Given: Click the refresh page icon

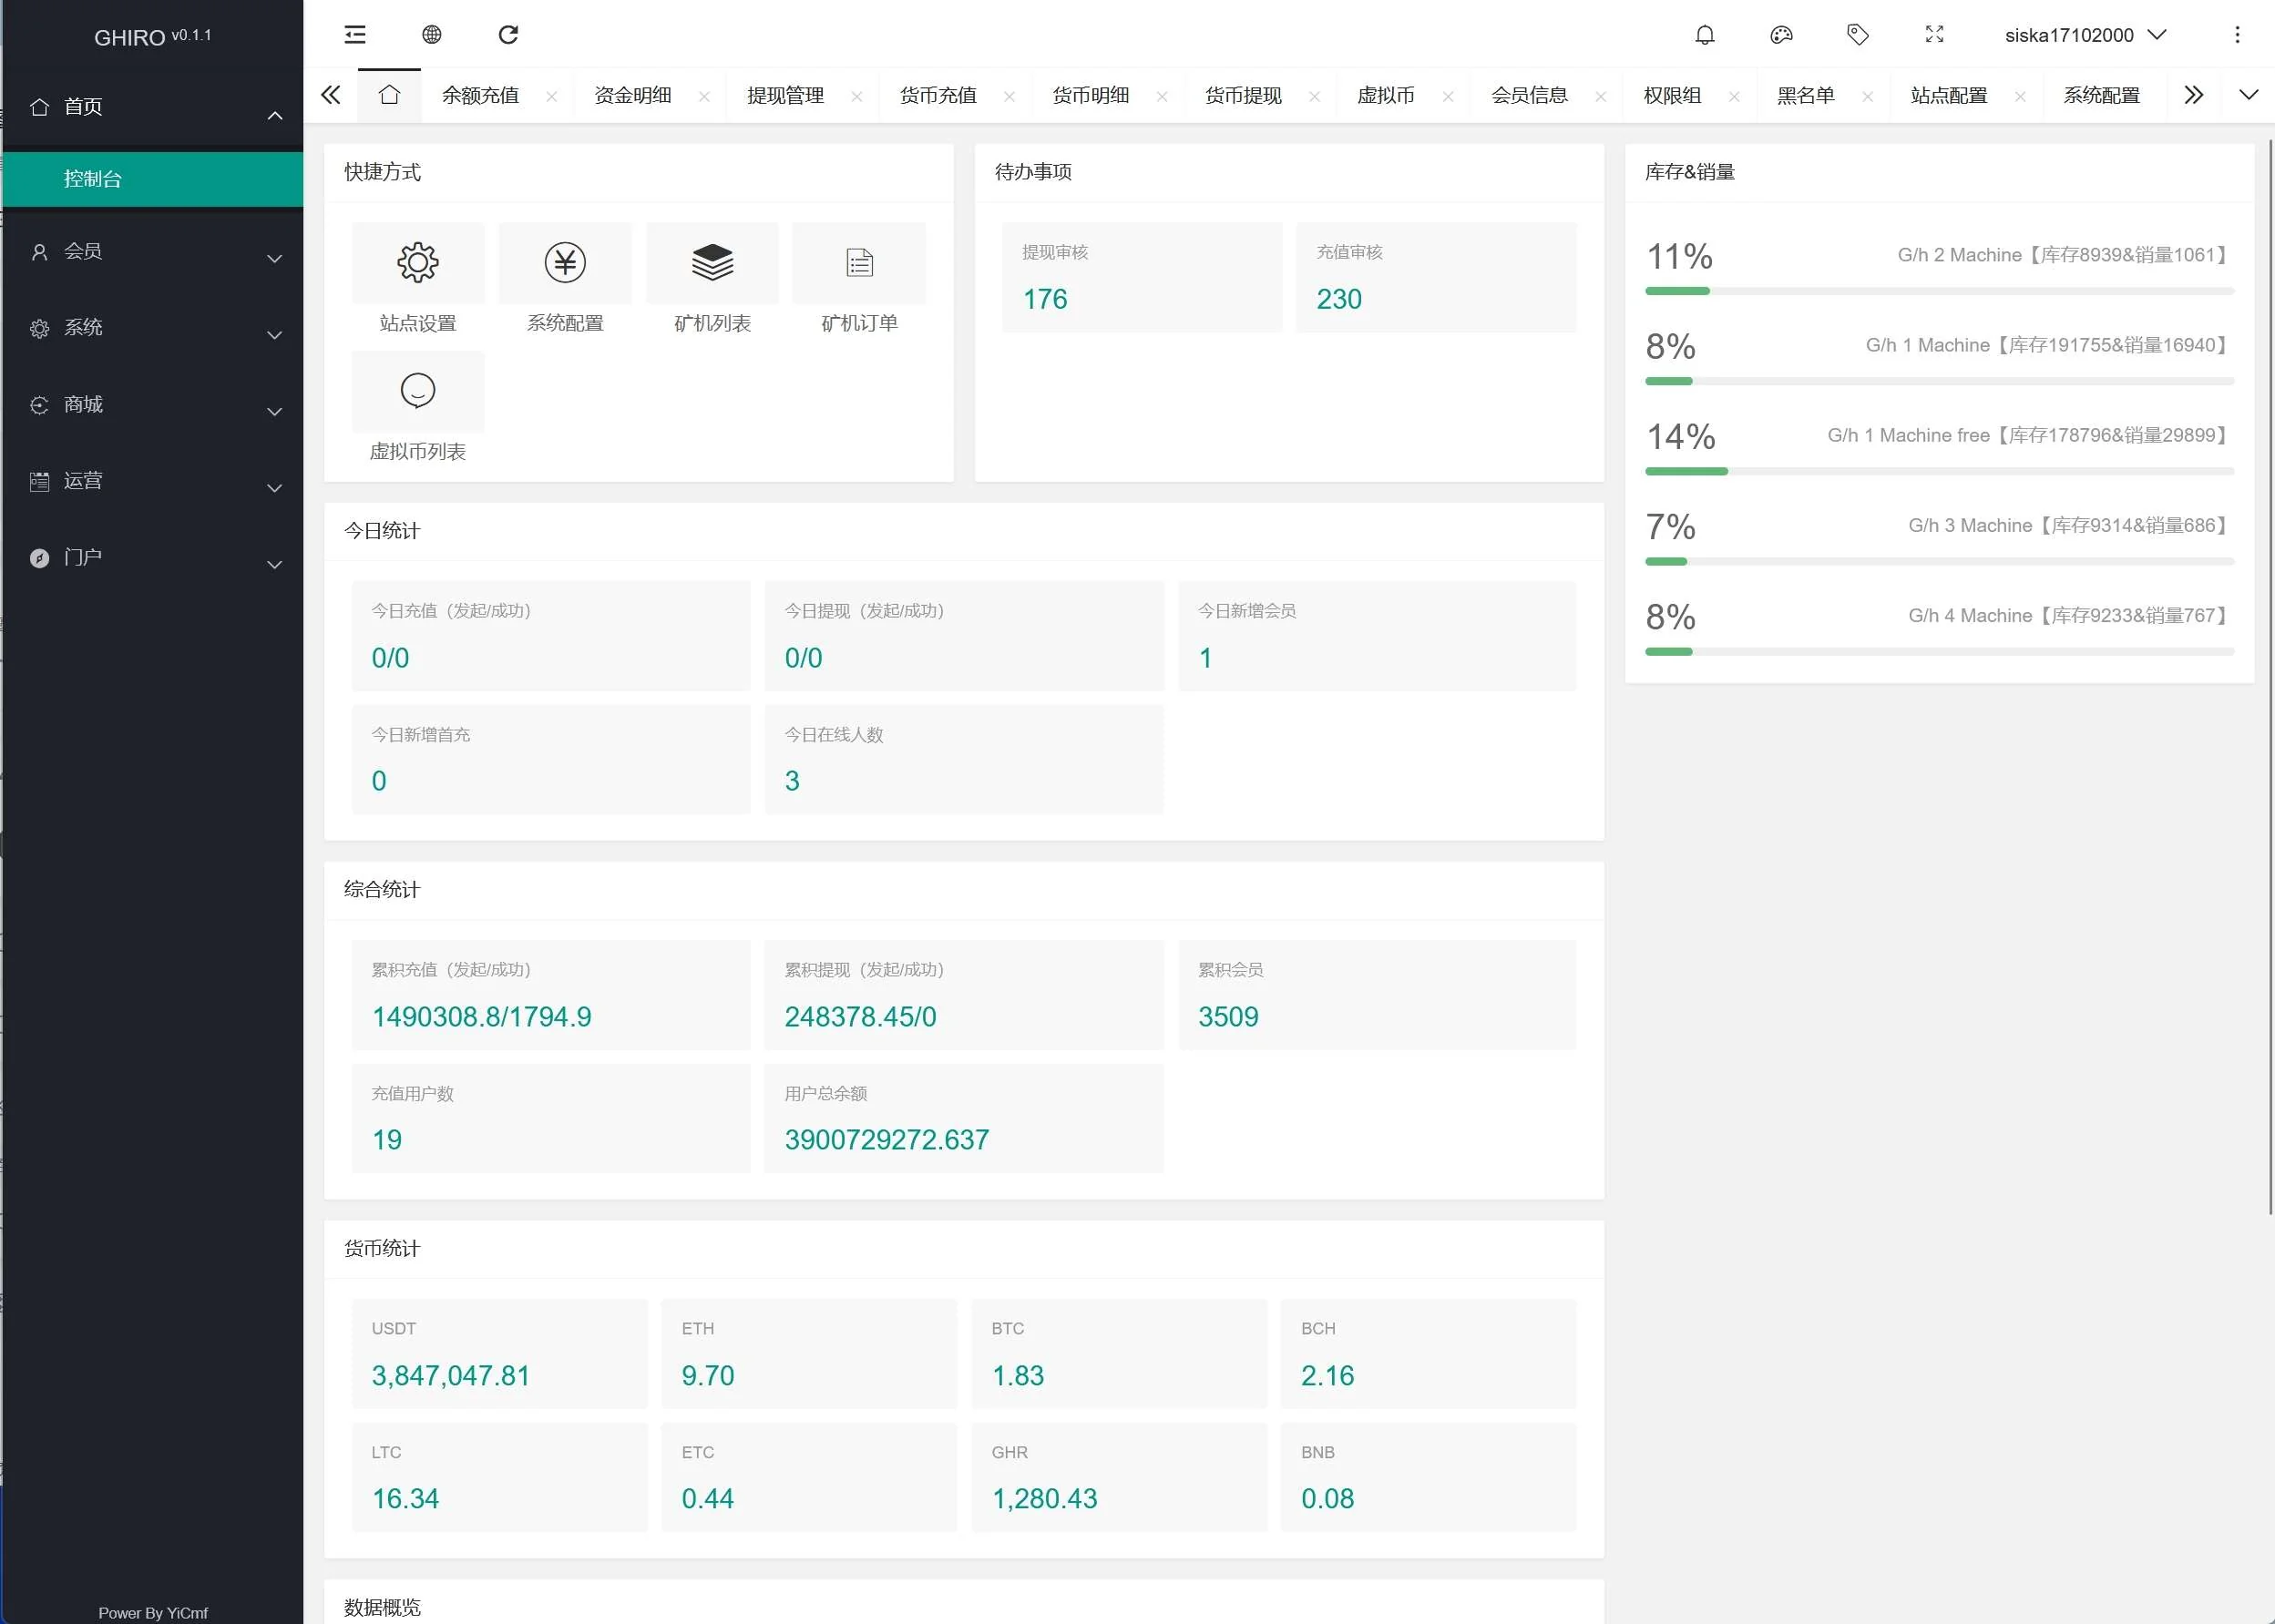Looking at the screenshot, I should click(x=508, y=35).
